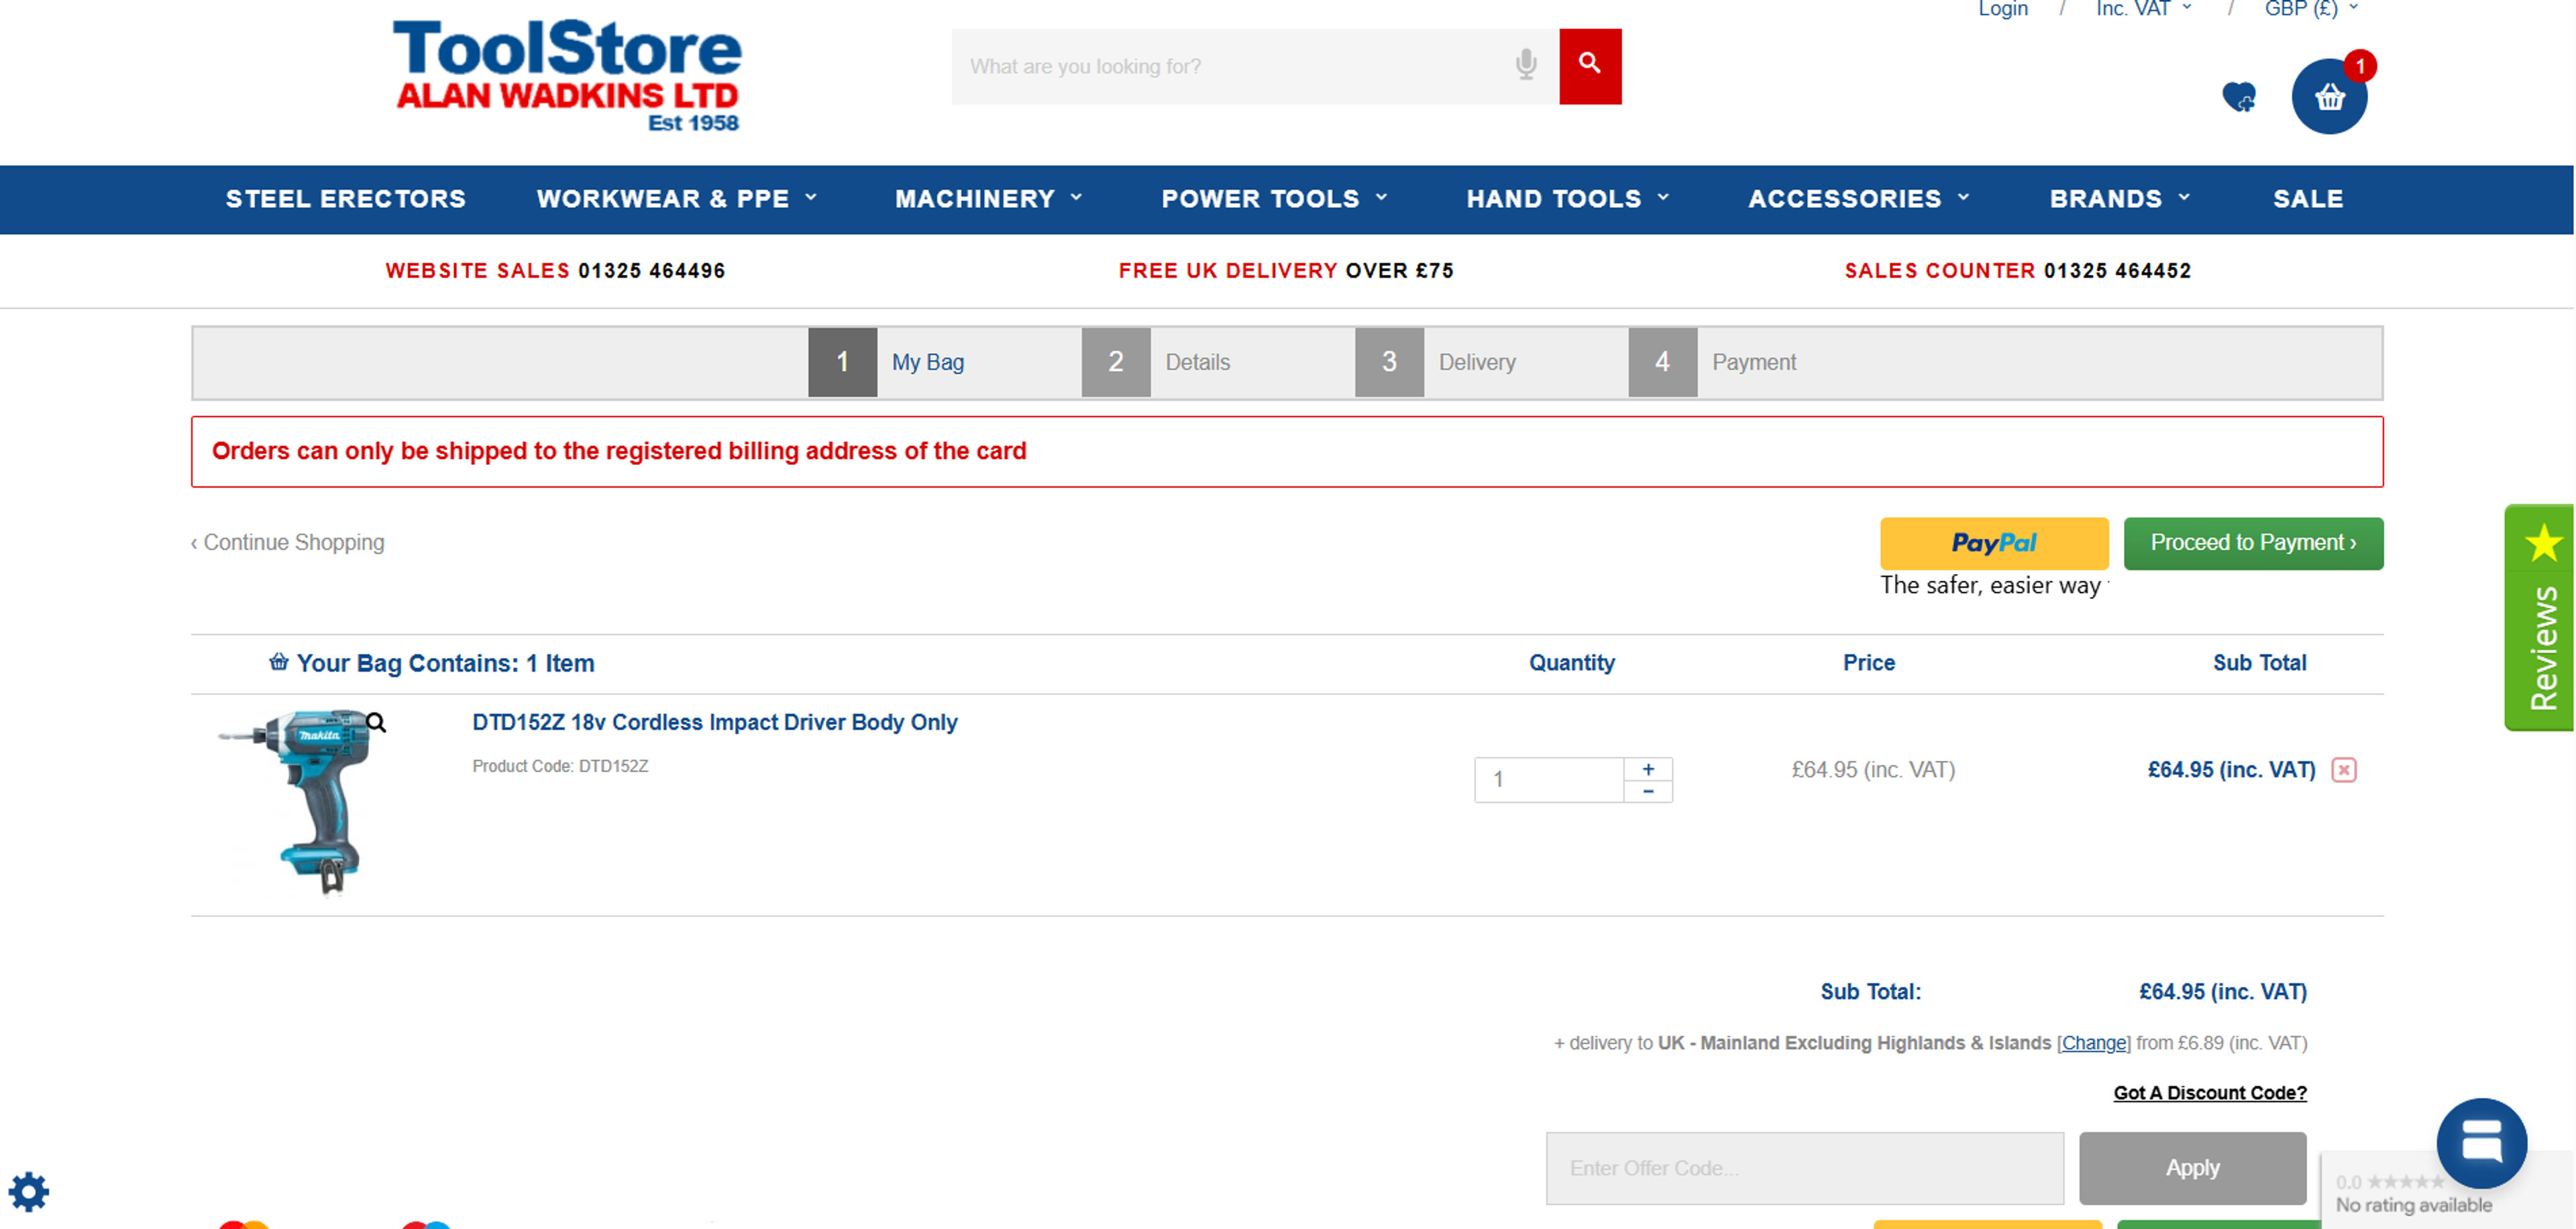Open the green Reviews side tab
Image resolution: width=2576 pixels, height=1229 pixels.
pos(2540,617)
